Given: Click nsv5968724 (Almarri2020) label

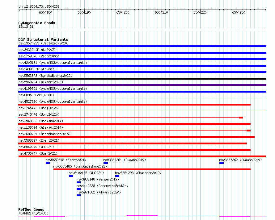Looking at the screenshot, I should [41, 82].
